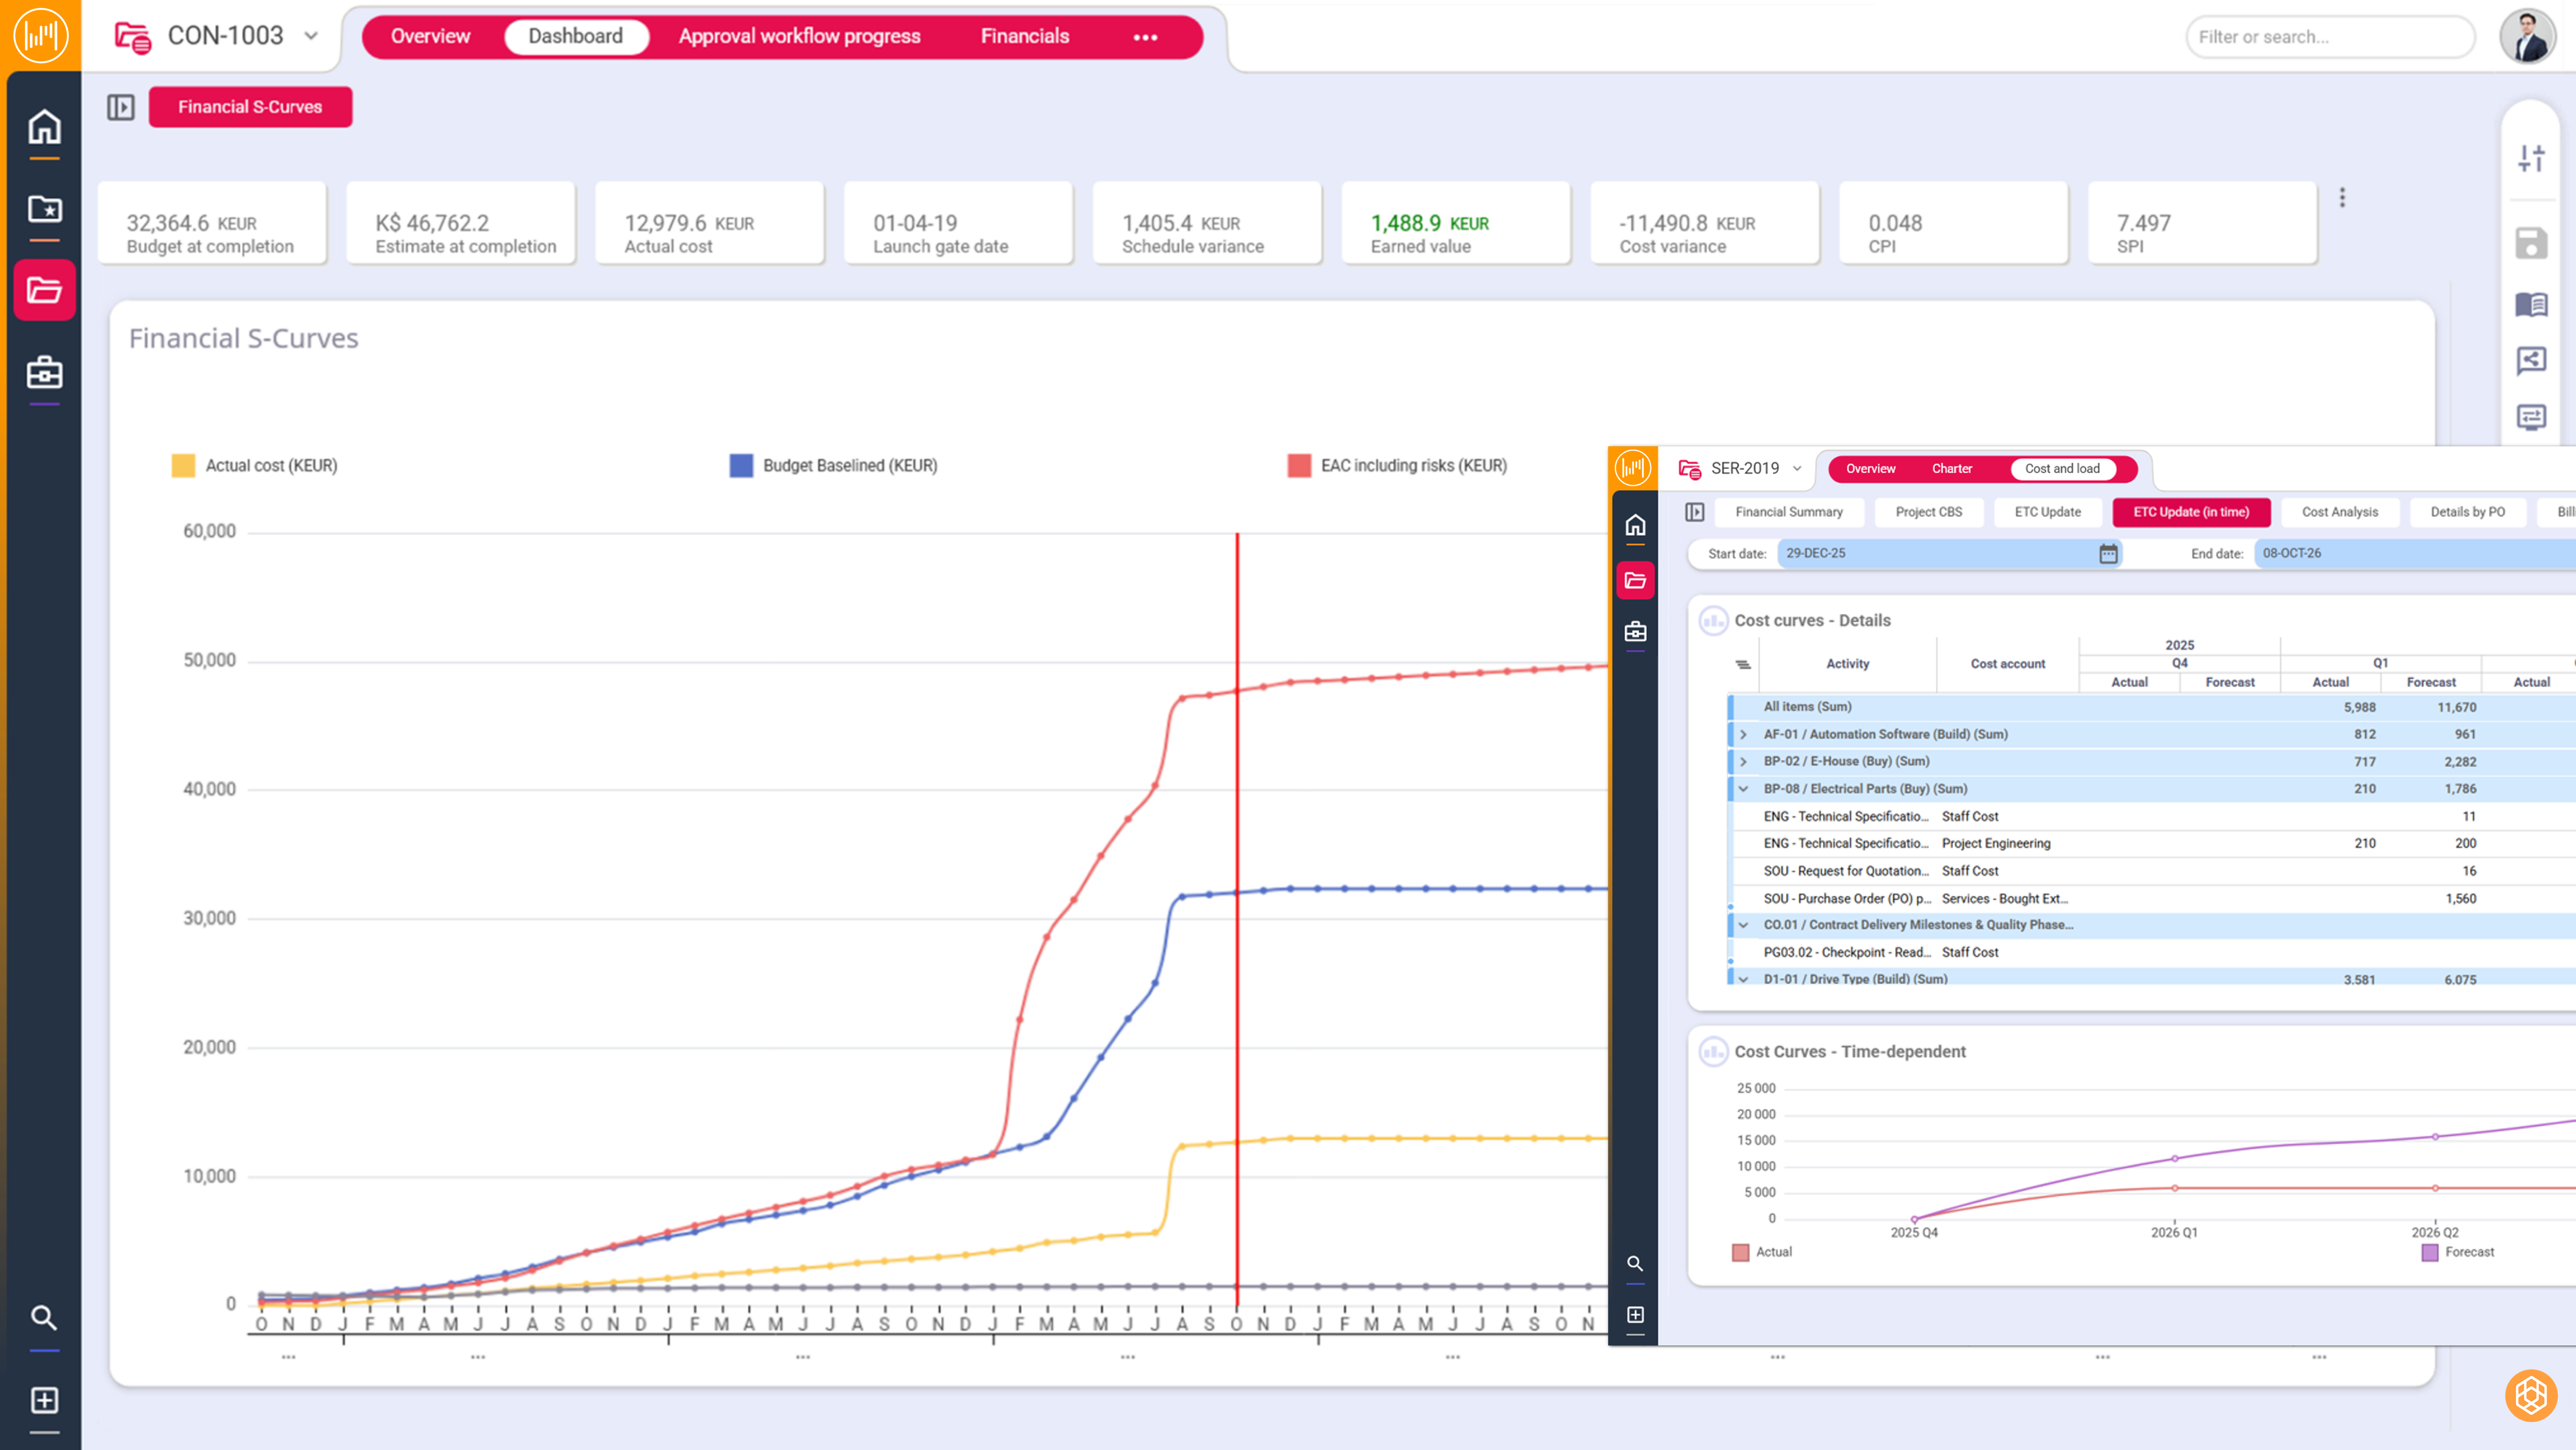Click the orange hexagon assistant button
2576x1450 pixels.
2531,1395
